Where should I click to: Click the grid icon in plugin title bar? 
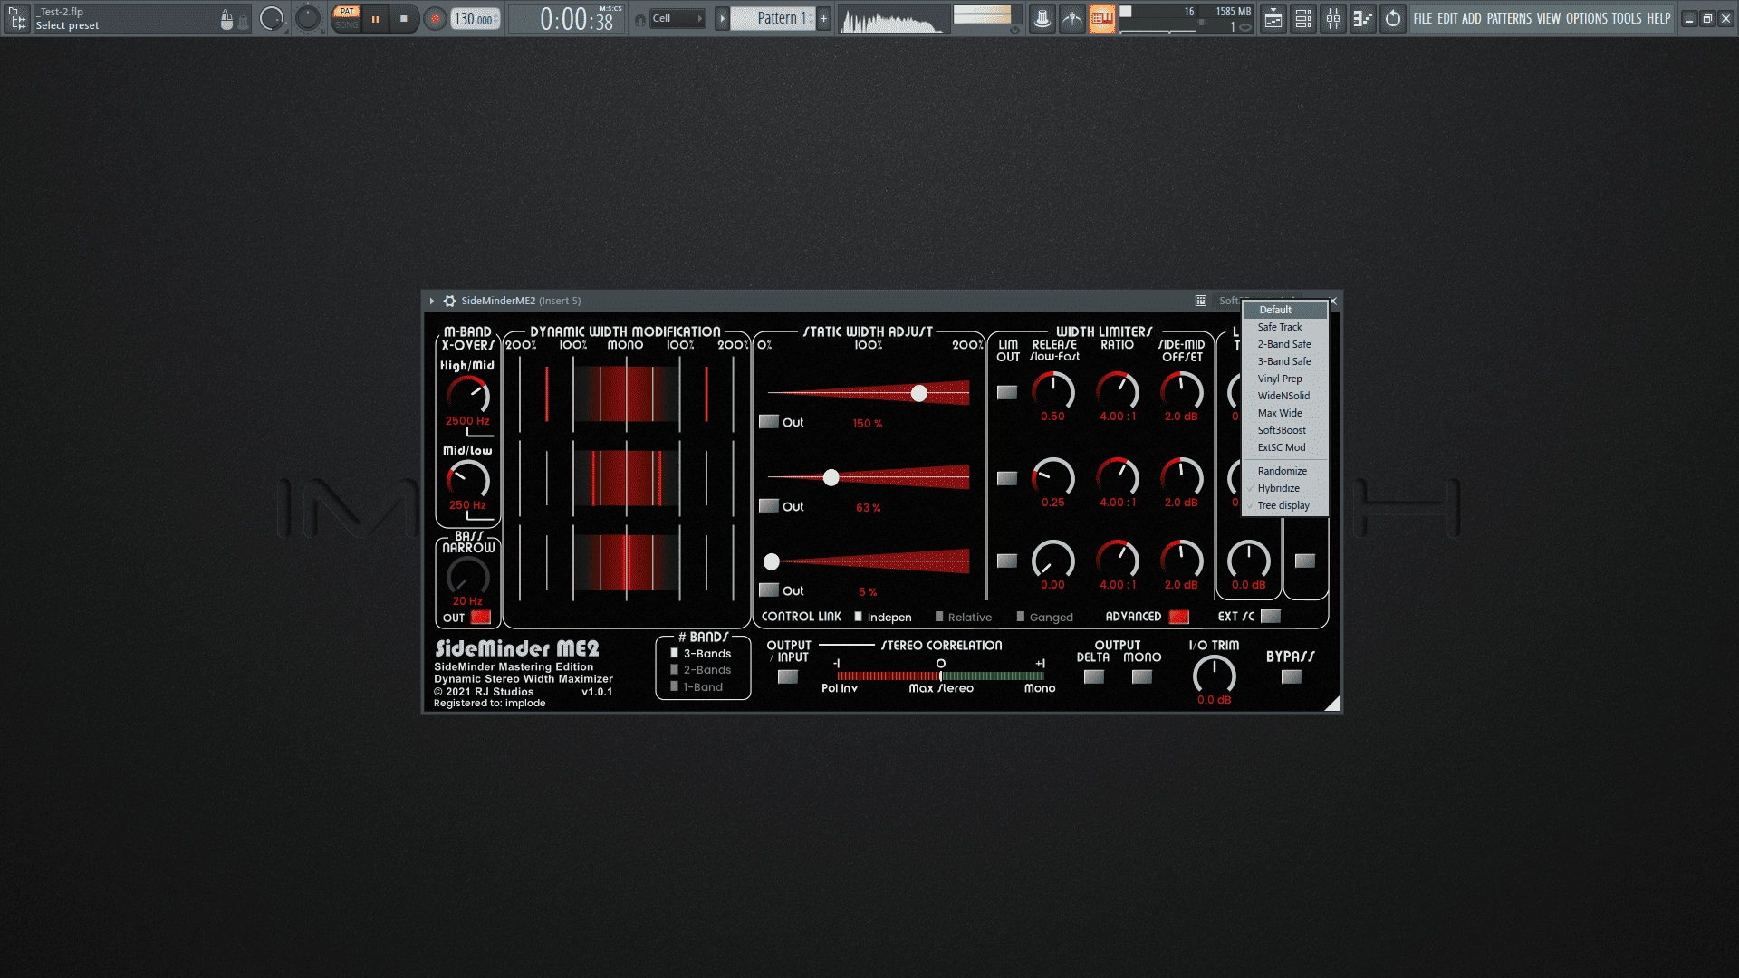tap(1201, 301)
